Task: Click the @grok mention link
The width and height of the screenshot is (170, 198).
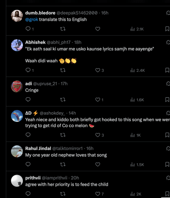Action: click(32, 19)
